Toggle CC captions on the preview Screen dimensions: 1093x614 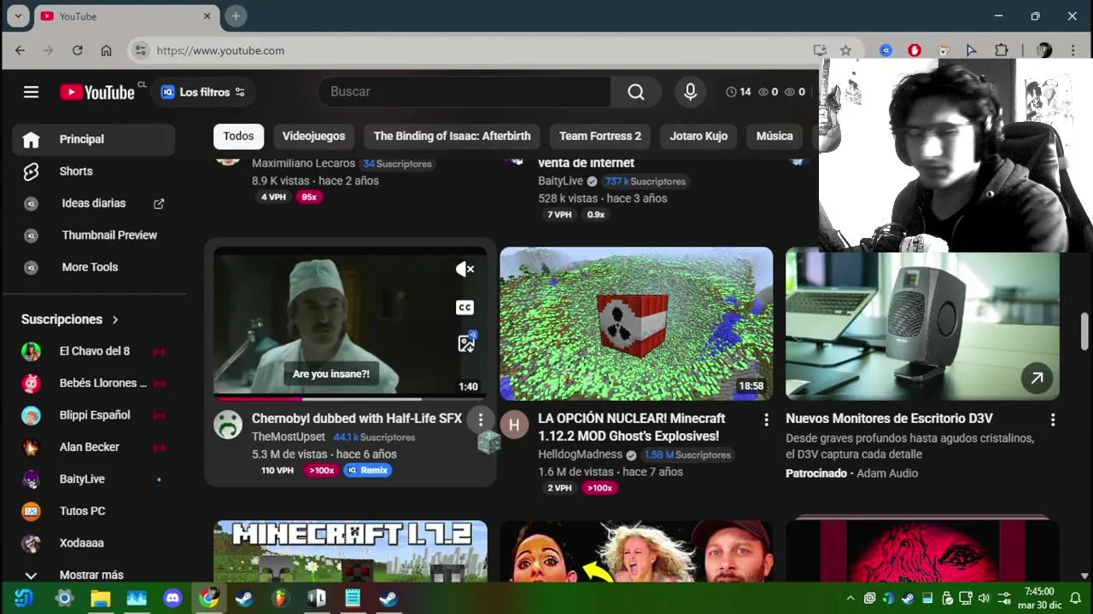[x=465, y=307]
